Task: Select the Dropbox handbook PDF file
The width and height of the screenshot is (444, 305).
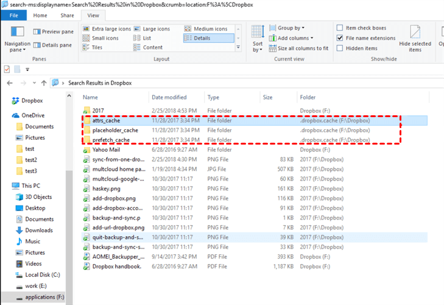Action: pyautogui.click(x=255, y=267)
